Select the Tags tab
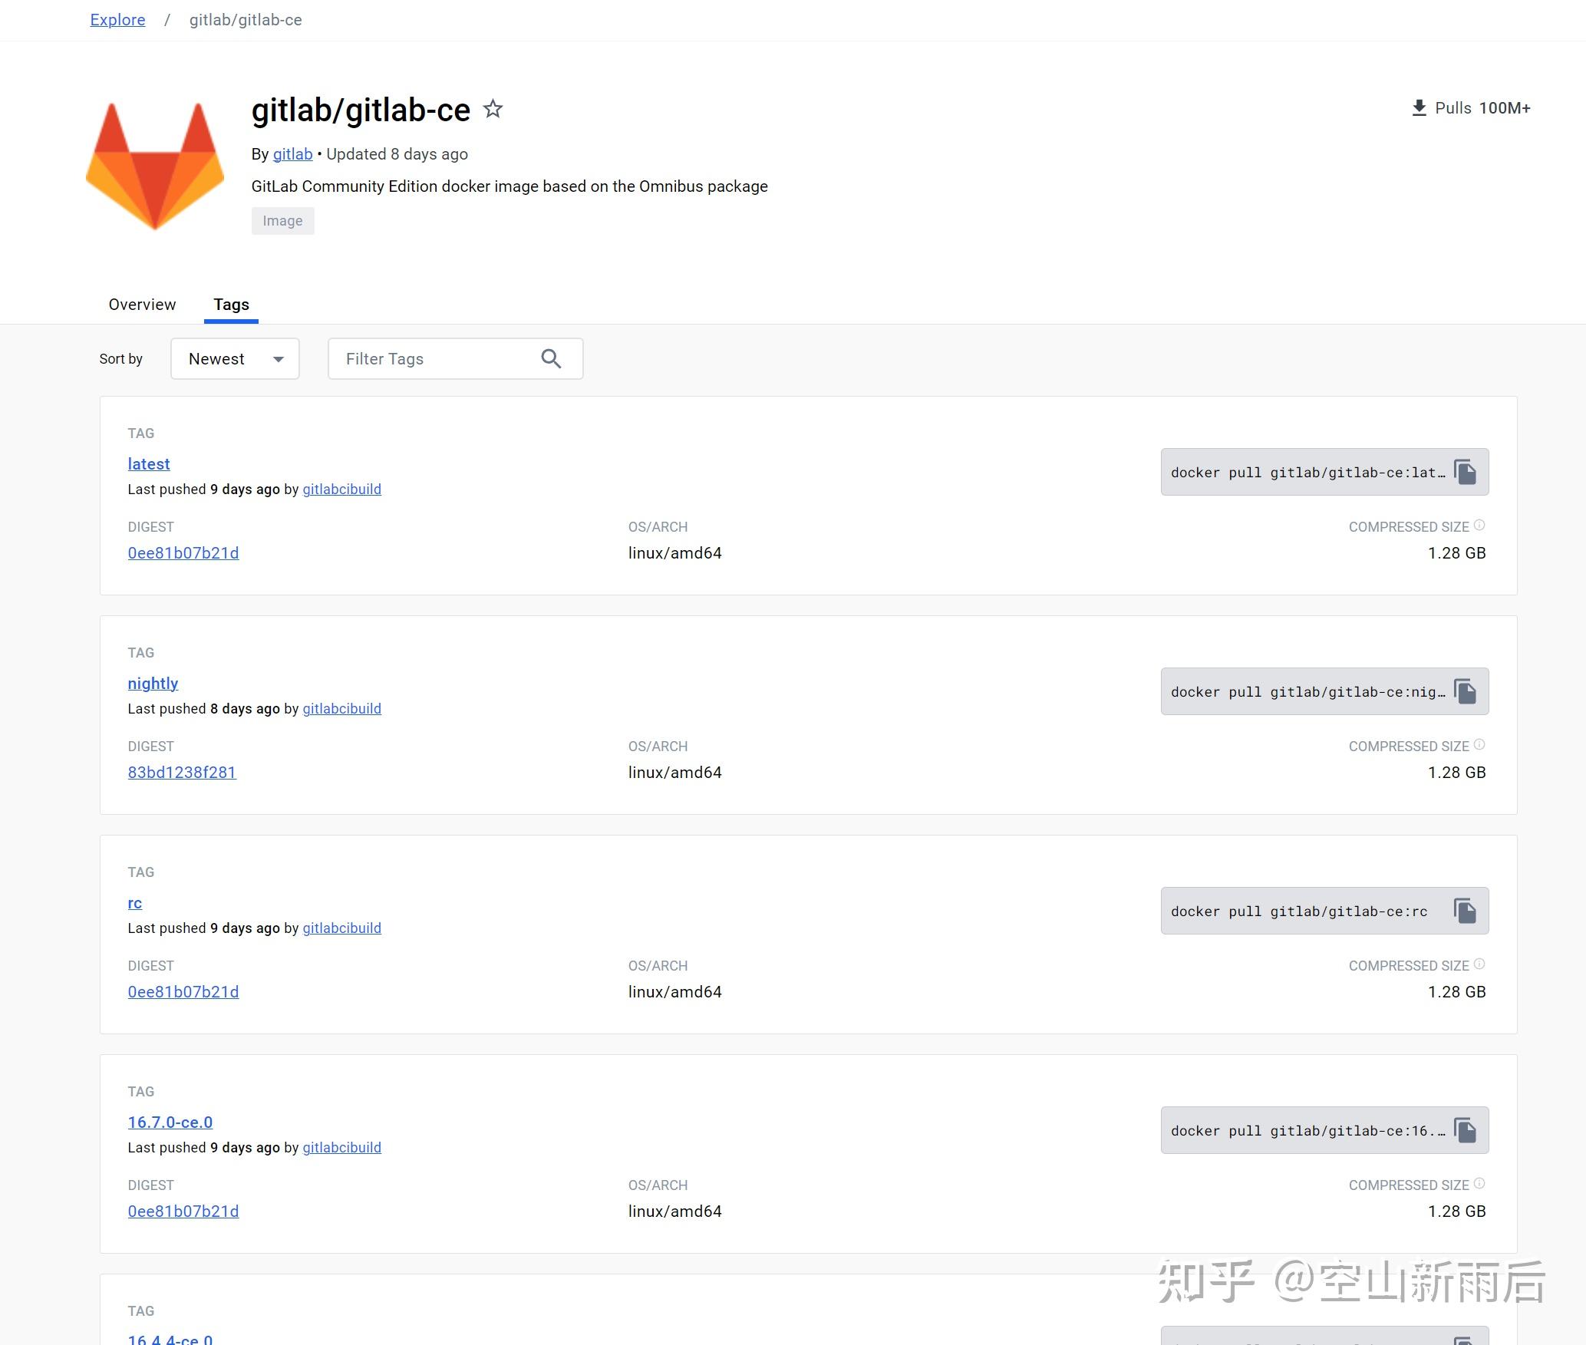 [230, 305]
